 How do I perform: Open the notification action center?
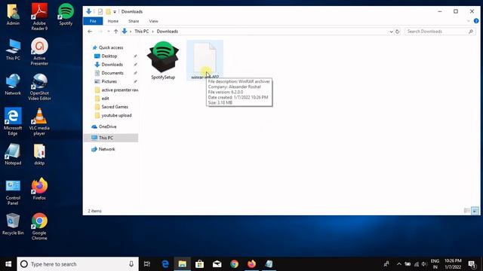click(x=472, y=264)
